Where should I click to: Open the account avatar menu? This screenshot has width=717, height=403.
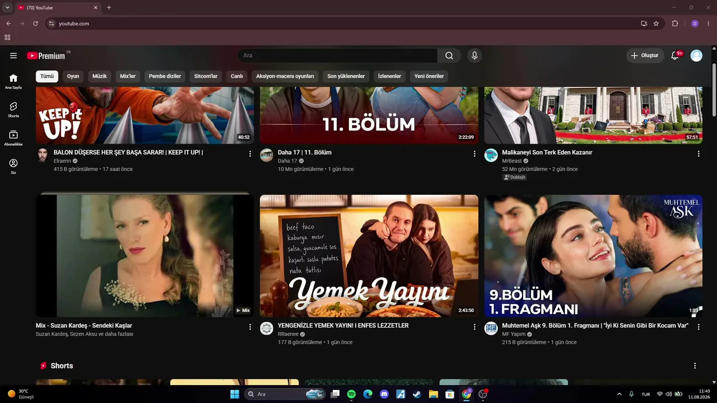click(x=696, y=55)
